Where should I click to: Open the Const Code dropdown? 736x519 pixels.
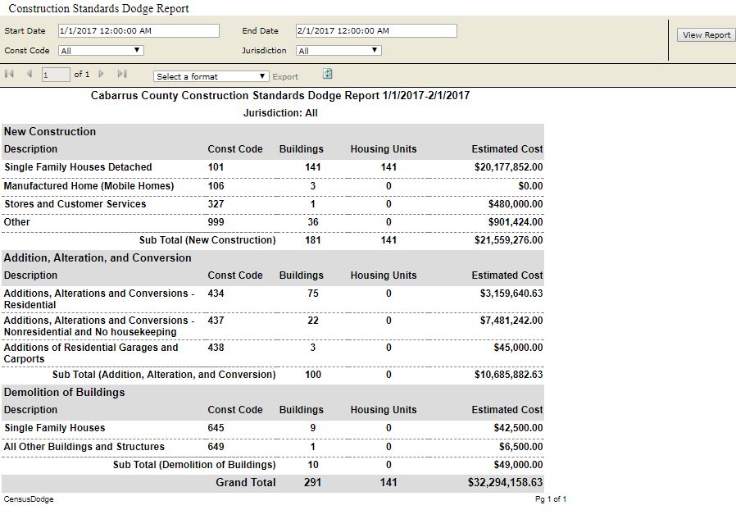101,51
